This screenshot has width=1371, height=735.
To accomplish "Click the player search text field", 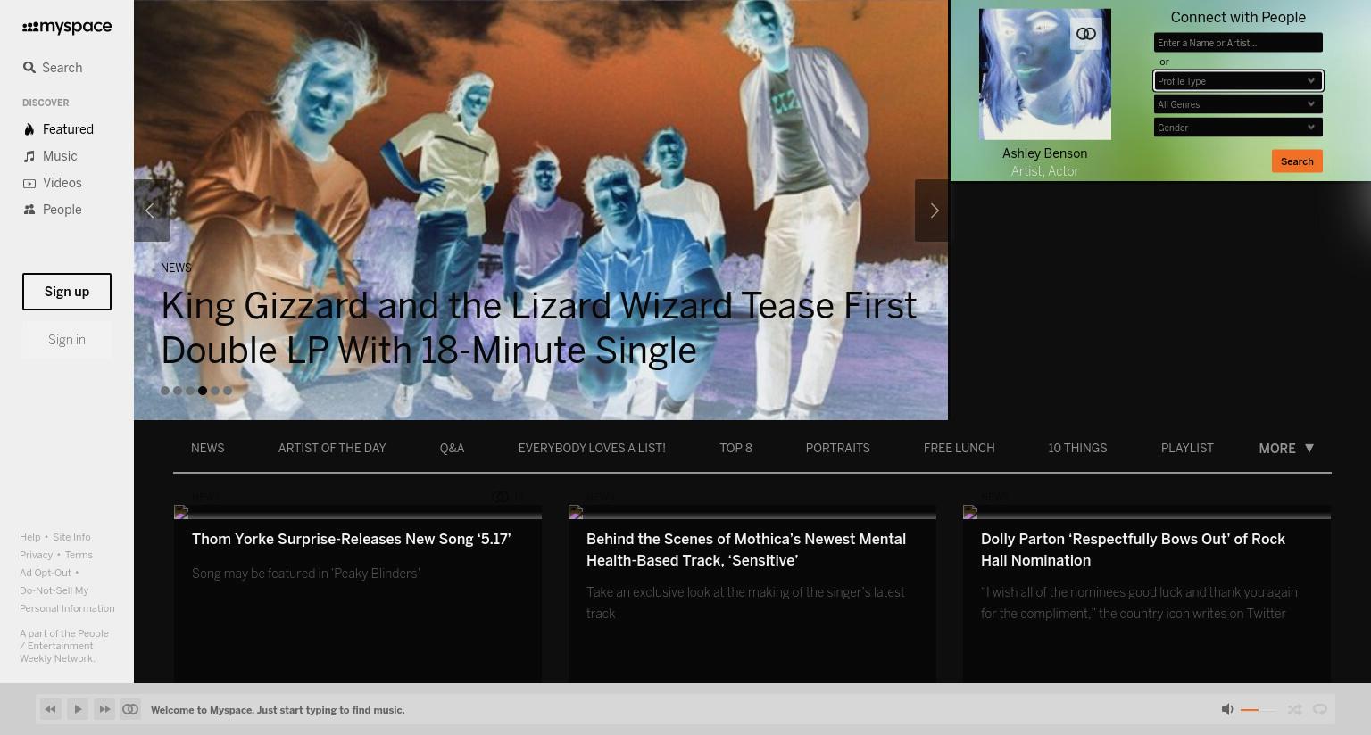I will pos(278,710).
